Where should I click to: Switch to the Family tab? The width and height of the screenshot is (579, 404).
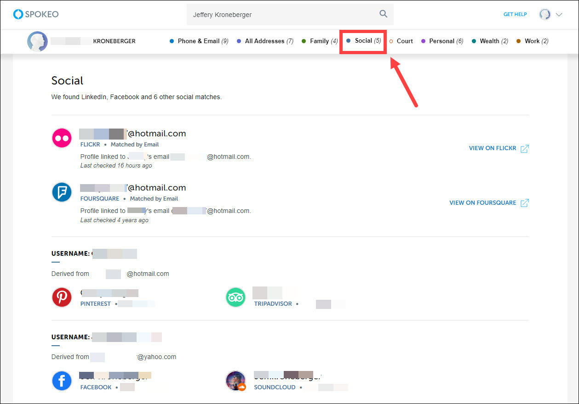click(x=320, y=41)
